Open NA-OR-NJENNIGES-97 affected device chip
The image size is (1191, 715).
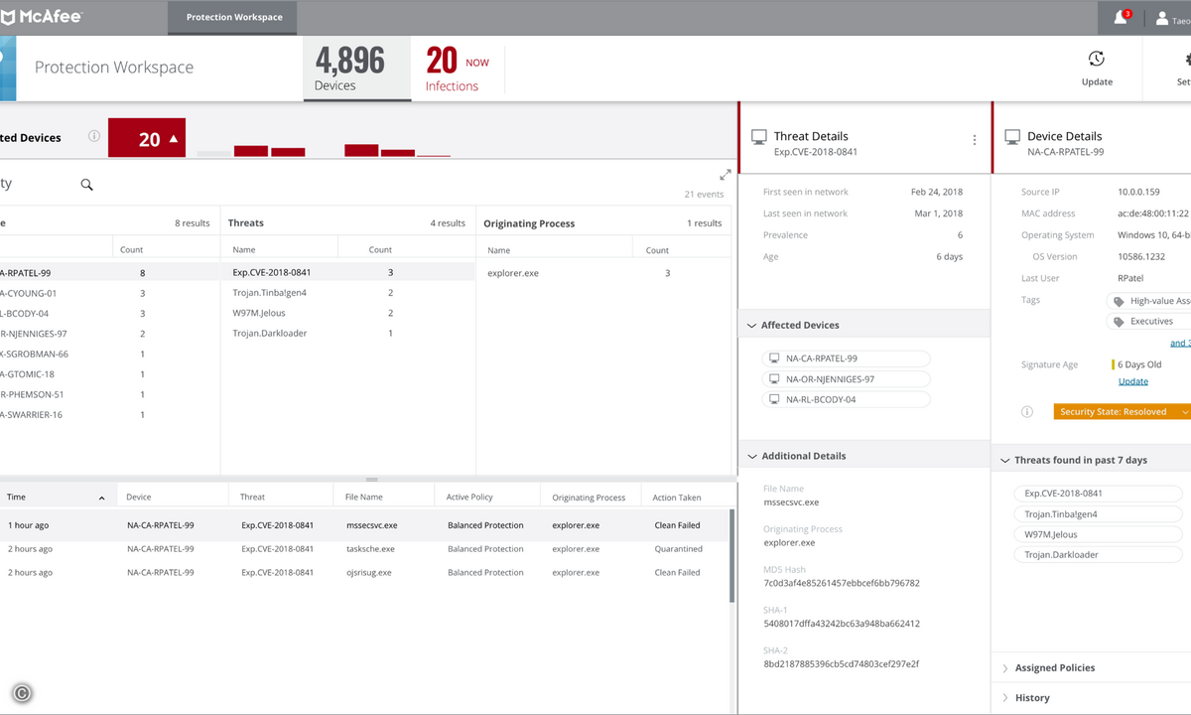847,379
